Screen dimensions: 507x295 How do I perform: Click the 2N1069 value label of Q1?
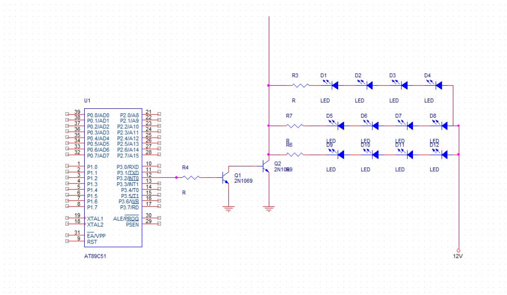point(243,181)
